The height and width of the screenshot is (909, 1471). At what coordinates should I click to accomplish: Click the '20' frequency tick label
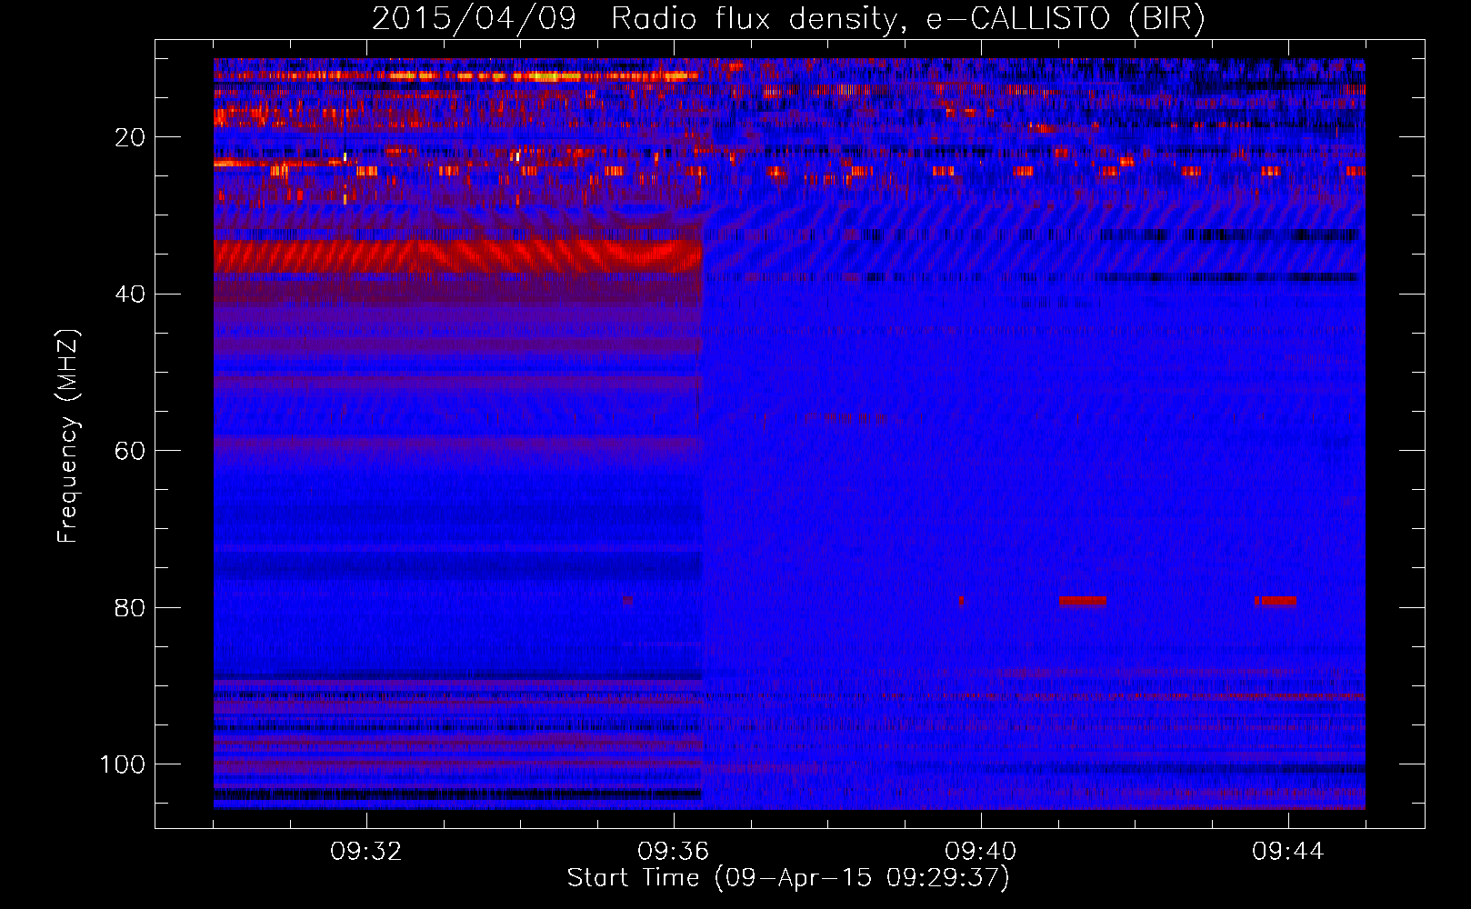131,137
